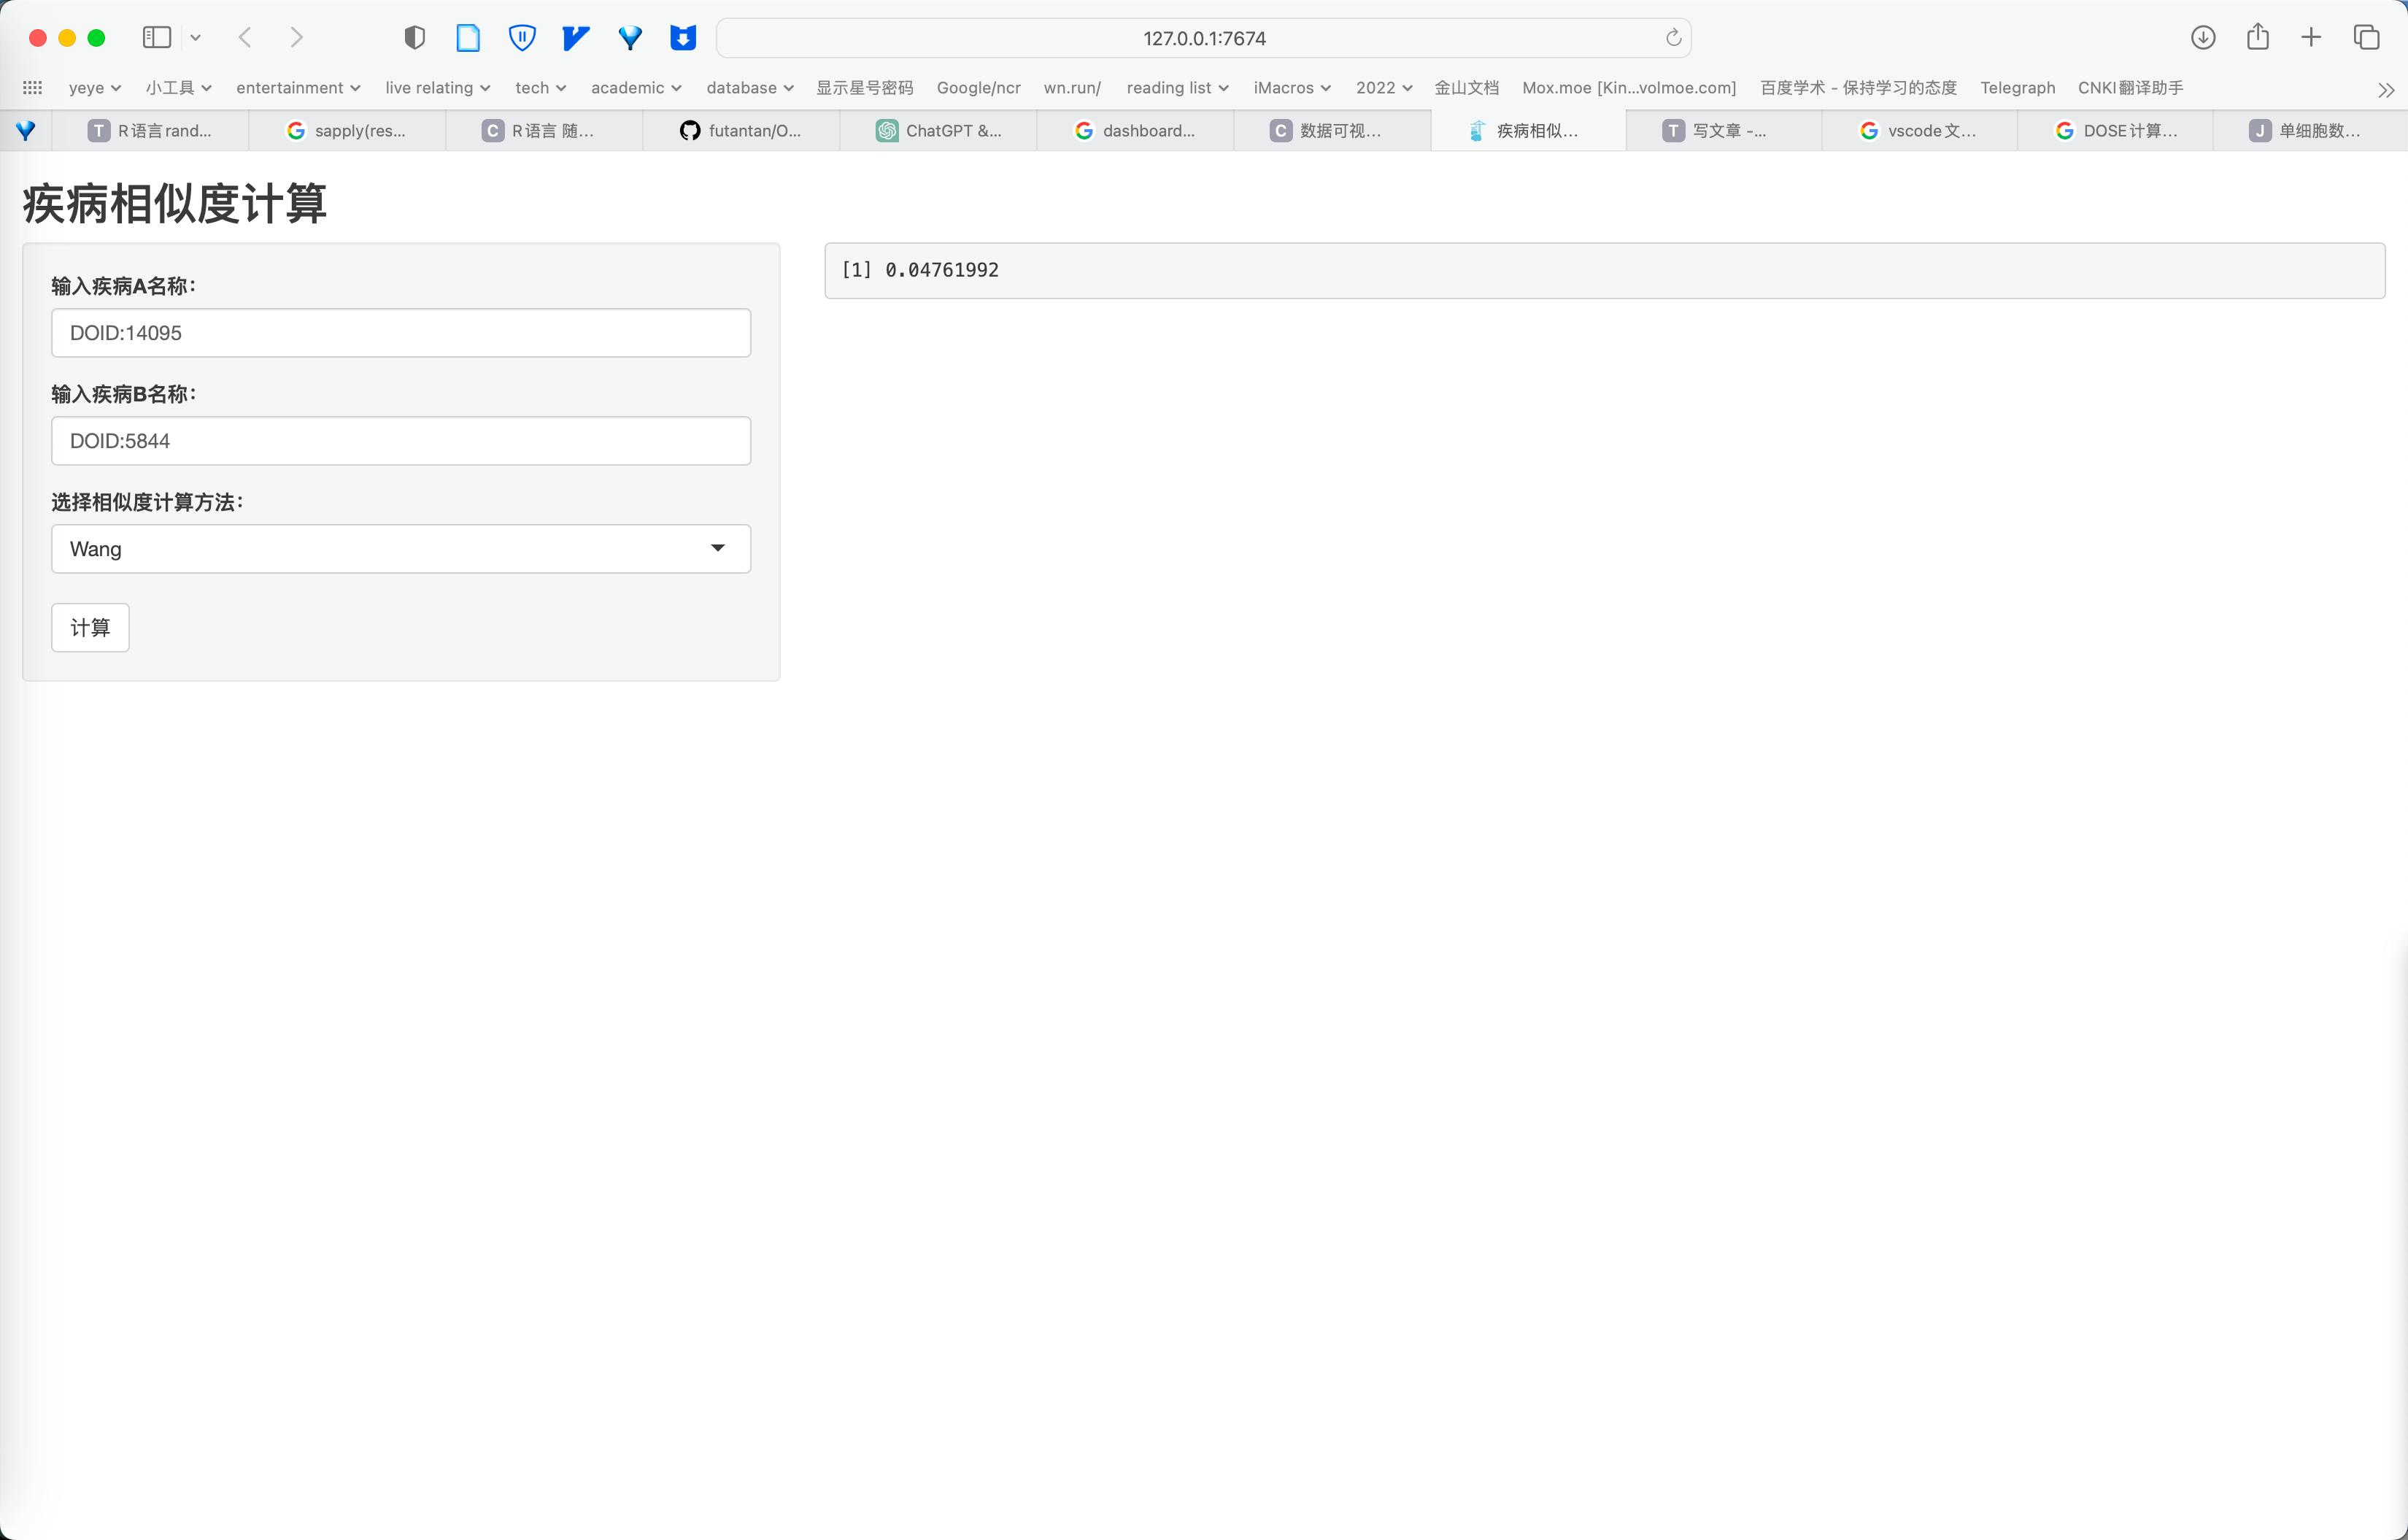Show tab overview icon
Viewport: 2408px width, 1540px height.
[x=2366, y=38]
